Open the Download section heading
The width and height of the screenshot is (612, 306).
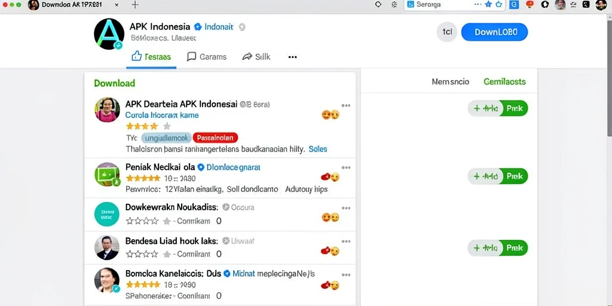(114, 83)
